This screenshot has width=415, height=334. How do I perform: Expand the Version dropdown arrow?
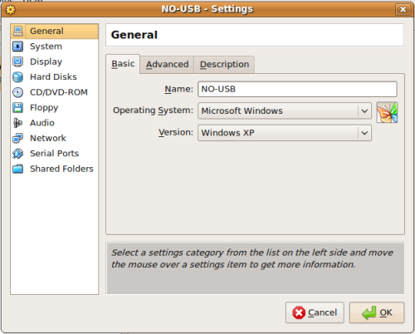pos(364,133)
